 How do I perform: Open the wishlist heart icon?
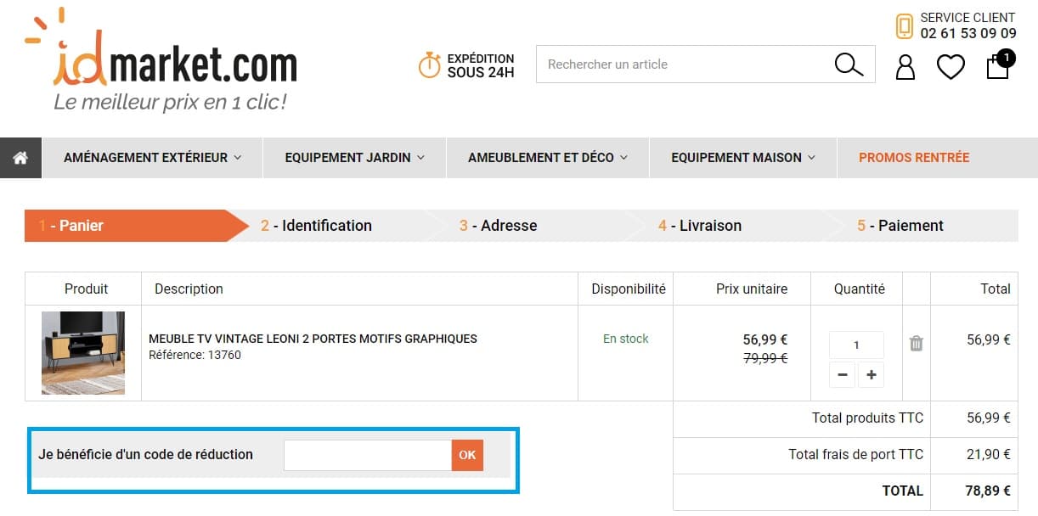(951, 64)
